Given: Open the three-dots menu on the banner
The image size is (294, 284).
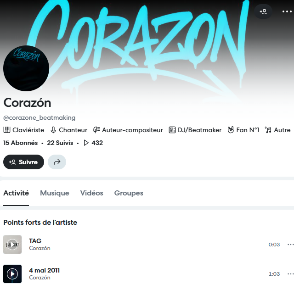Looking at the screenshot, I should [287, 11].
